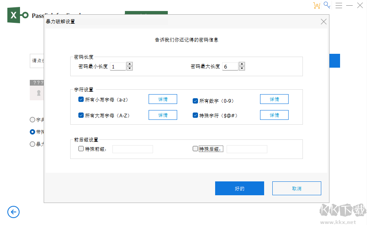Click the file path field in main window
Viewport: 367px width, 225px height.
pyautogui.click(x=37, y=61)
